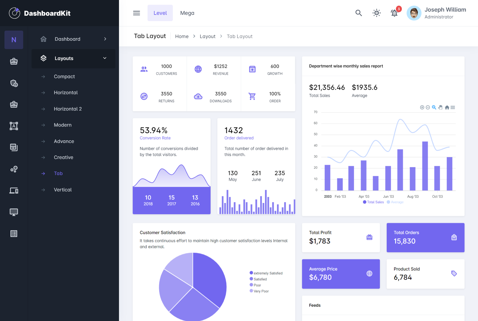Click the N icon in sidebar rail
The image size is (478, 321).
pyautogui.click(x=14, y=40)
